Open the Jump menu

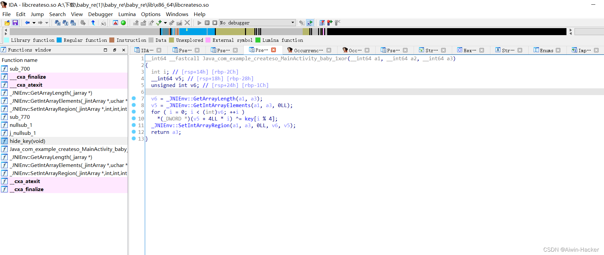(37, 14)
